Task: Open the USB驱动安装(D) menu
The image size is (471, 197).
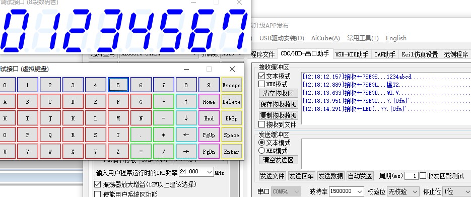Action: pos(282,38)
